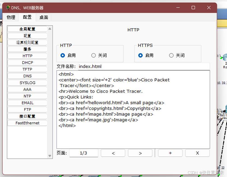The image size is (227, 177).
Task: Go to previous page with < button
Action: pyautogui.click(x=113, y=153)
